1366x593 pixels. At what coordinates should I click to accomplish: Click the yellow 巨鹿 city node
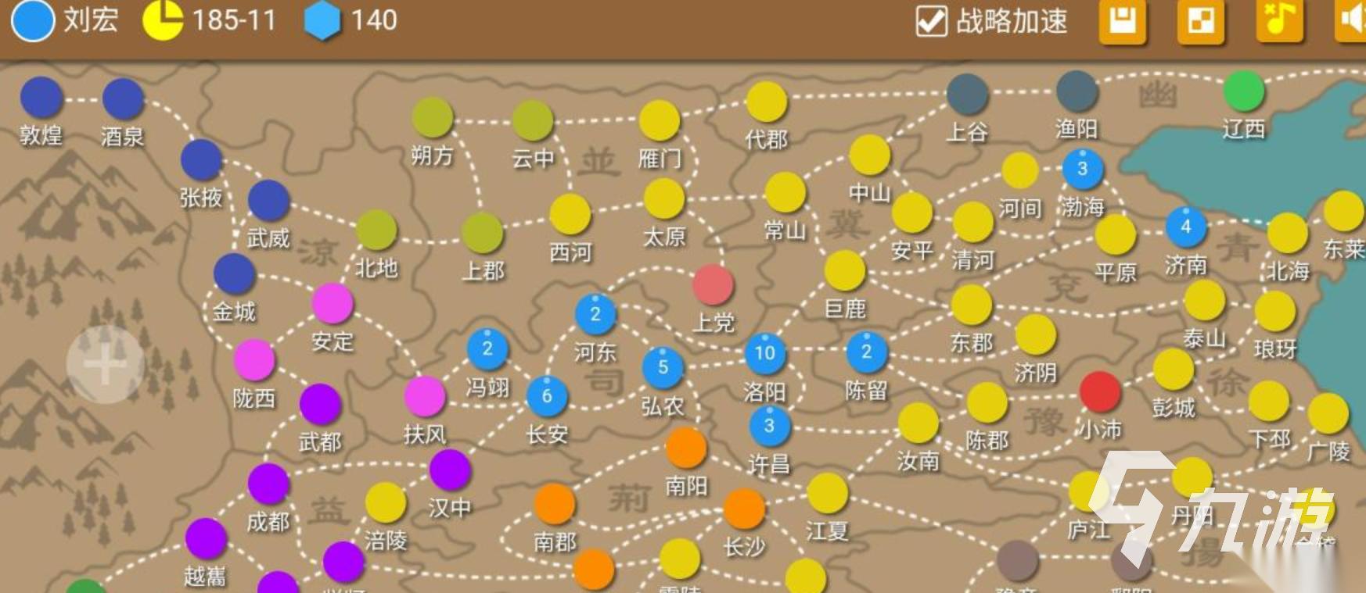pos(845,270)
